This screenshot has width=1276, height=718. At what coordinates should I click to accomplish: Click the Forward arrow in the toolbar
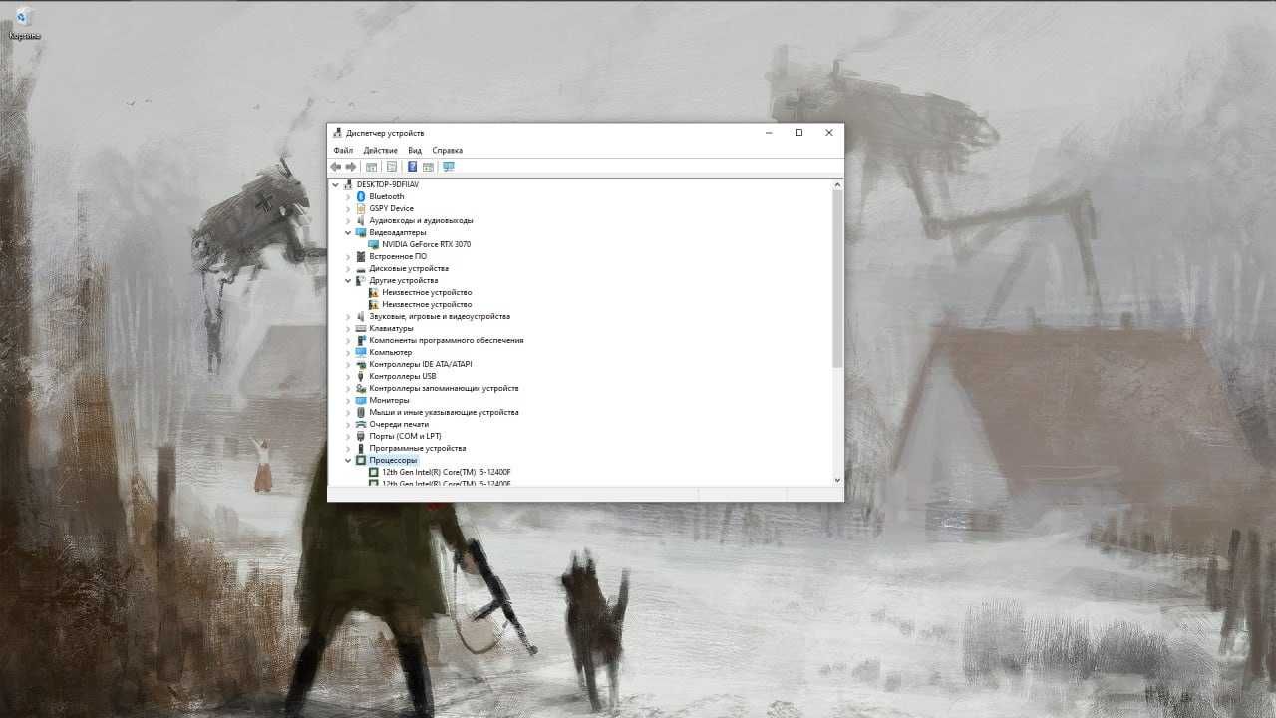351,167
